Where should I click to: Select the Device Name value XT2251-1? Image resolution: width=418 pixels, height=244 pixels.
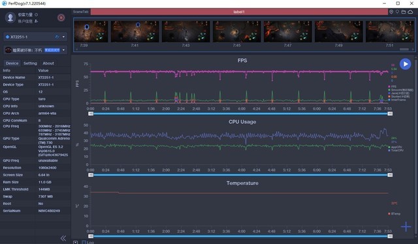tap(46, 78)
